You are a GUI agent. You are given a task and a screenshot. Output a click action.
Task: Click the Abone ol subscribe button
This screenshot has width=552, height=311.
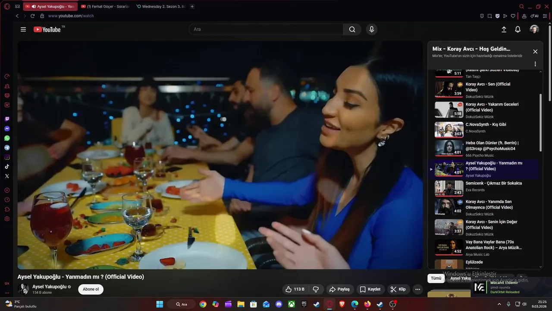tap(91, 289)
